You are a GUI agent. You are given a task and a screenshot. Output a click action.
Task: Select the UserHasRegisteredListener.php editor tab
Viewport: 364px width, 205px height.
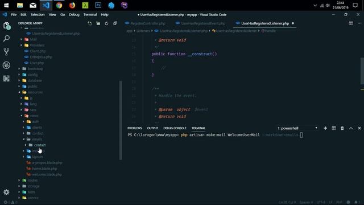[264, 23]
